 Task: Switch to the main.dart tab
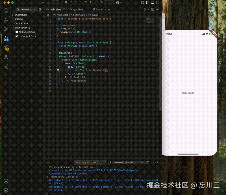(55, 10)
